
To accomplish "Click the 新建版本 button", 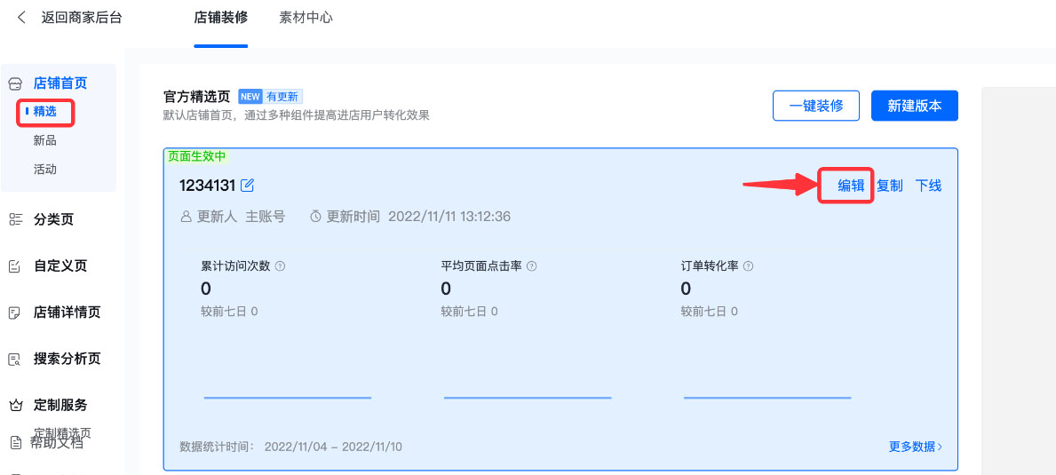I will (915, 106).
